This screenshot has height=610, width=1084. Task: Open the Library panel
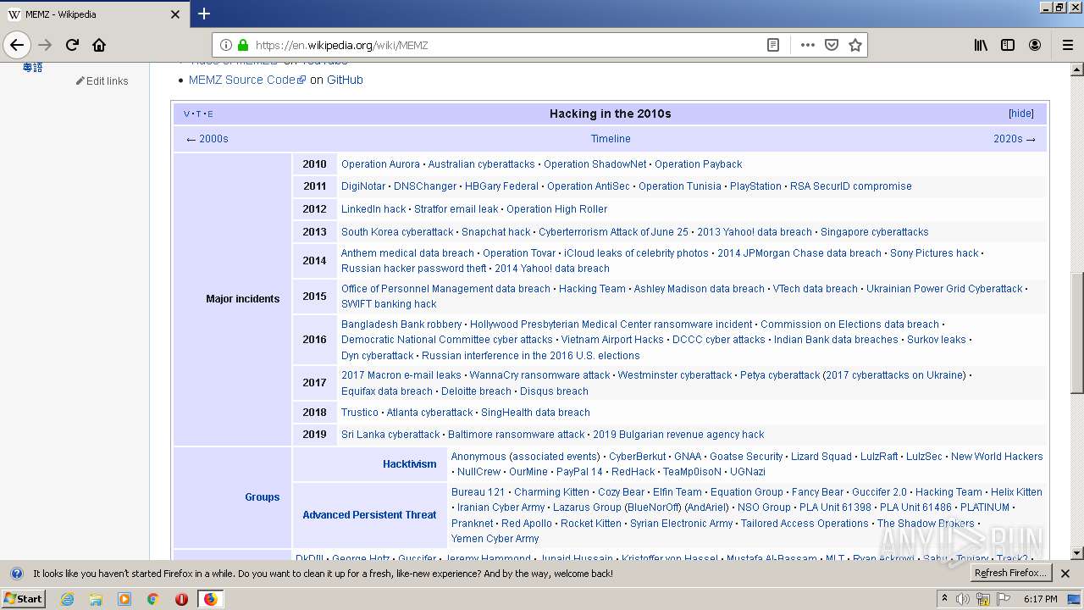[x=981, y=45]
